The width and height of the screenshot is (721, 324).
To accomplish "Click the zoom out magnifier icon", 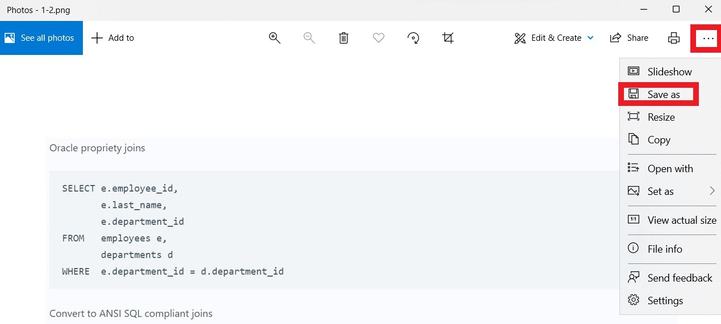I will 309,38.
